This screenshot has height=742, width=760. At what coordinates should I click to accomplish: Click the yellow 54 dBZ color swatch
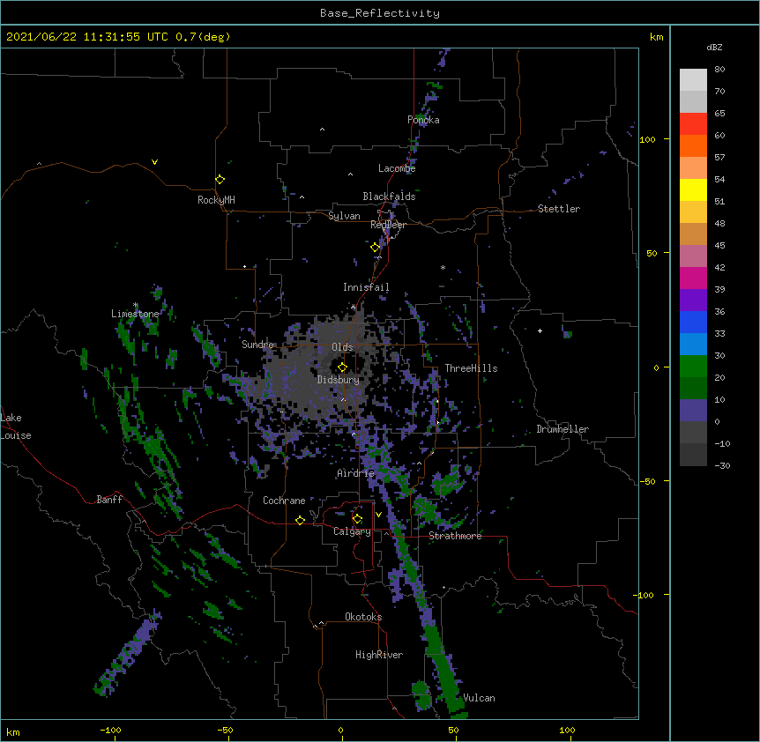pyautogui.click(x=693, y=189)
